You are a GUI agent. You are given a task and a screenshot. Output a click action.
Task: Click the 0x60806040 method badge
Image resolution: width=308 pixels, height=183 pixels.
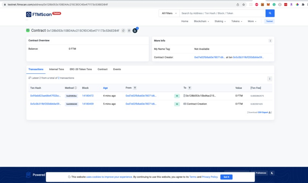tap(72, 104)
